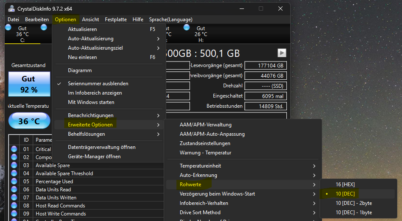Image resolution: width=402 pixels, height=221 pixels.
Task: Select the C: drive status orb
Action: (x=8, y=28)
